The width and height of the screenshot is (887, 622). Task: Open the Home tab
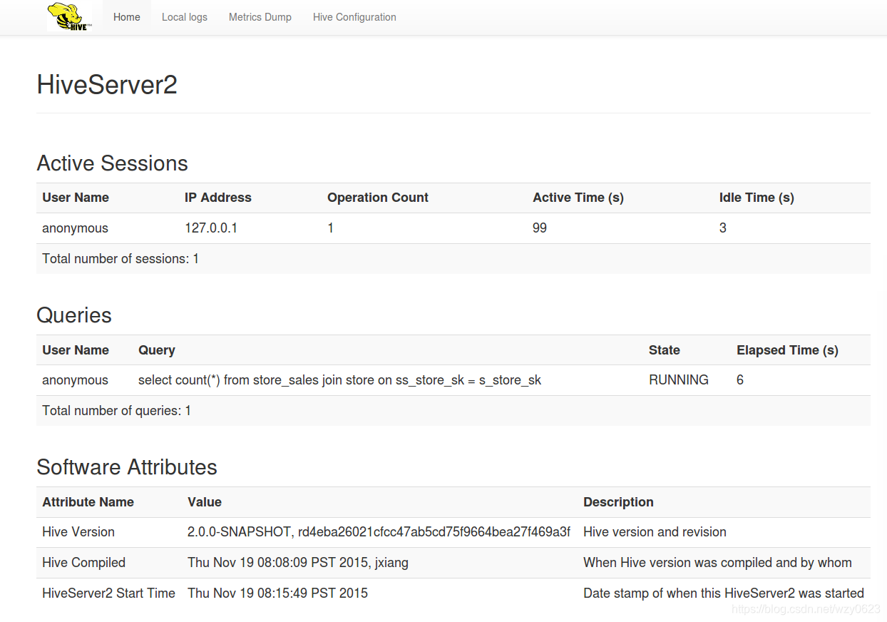[x=127, y=17]
